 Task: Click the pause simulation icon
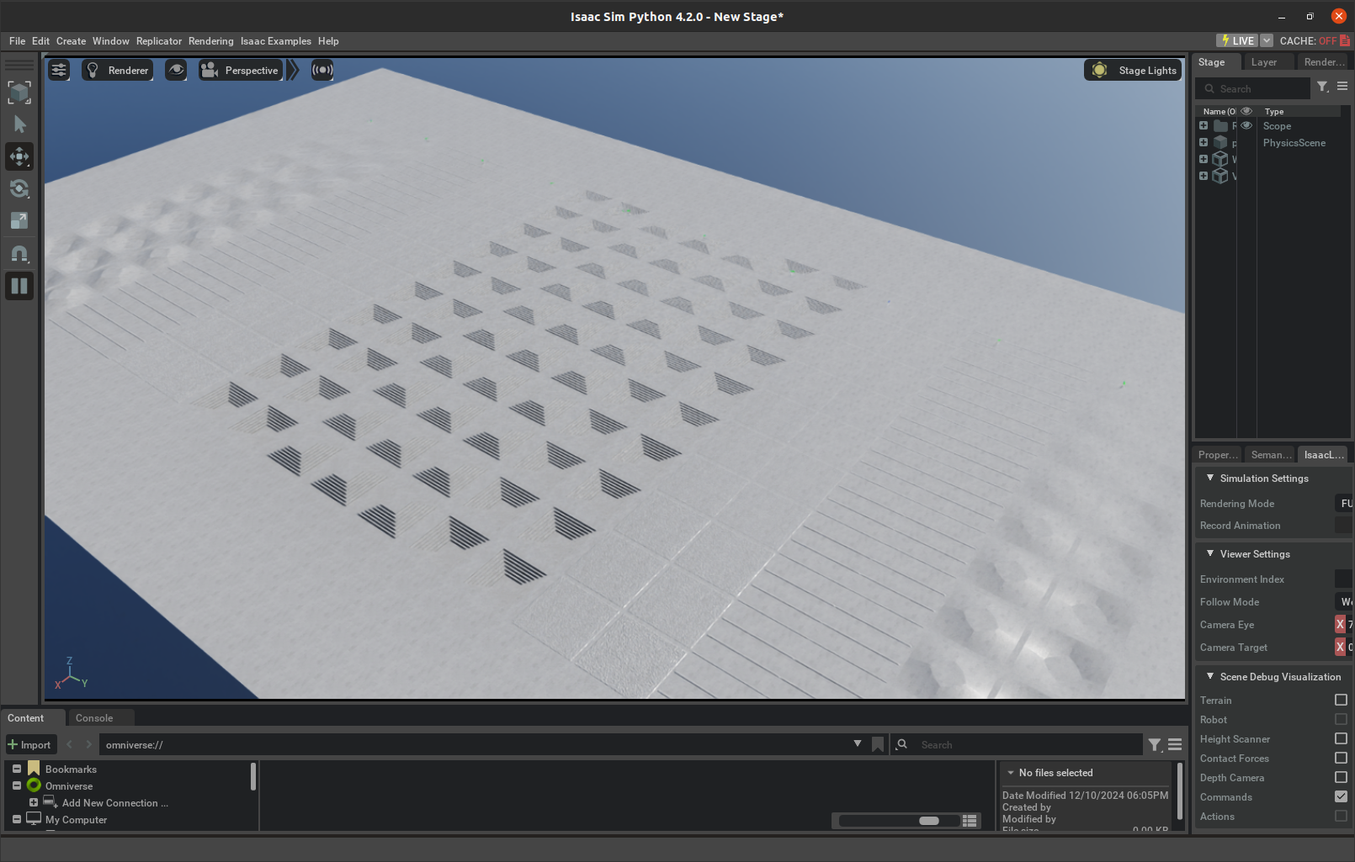click(19, 286)
